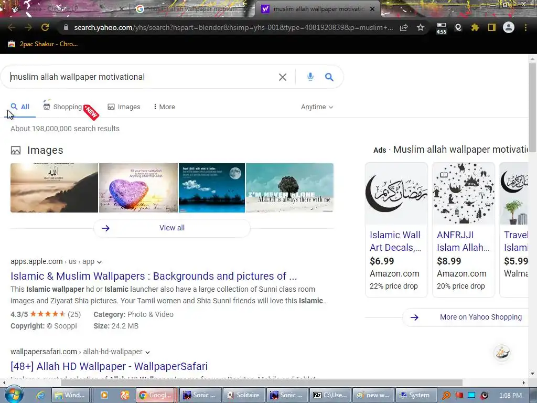Open Windows Media Player taskbar icon

click(104, 395)
